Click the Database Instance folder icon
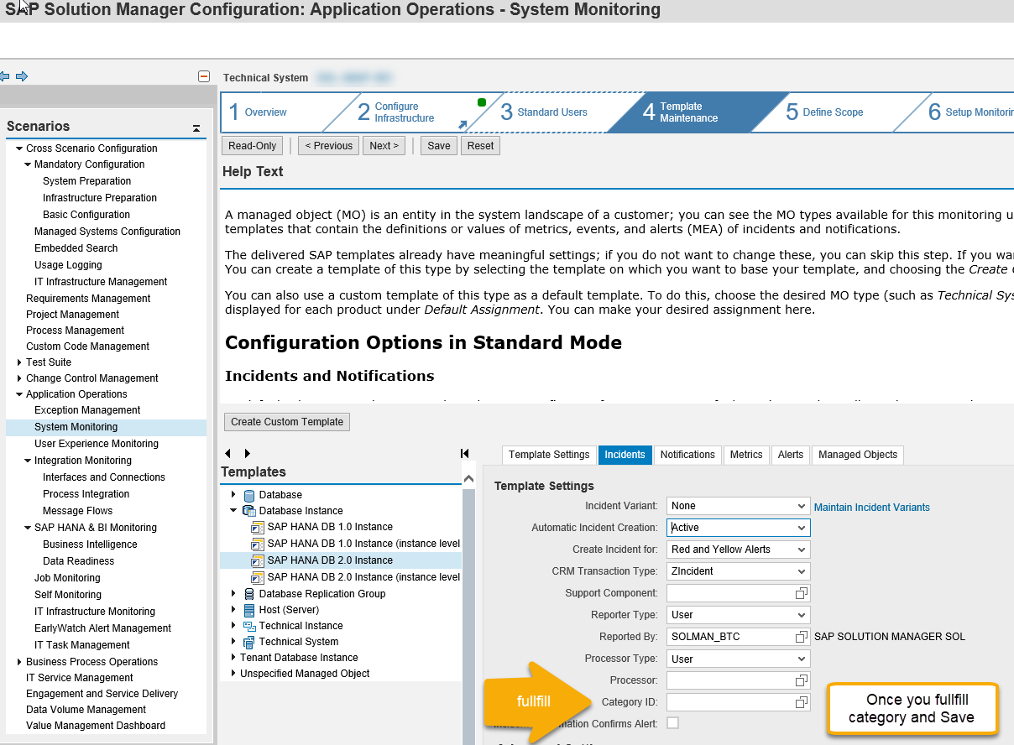The width and height of the screenshot is (1014, 745). tap(248, 510)
